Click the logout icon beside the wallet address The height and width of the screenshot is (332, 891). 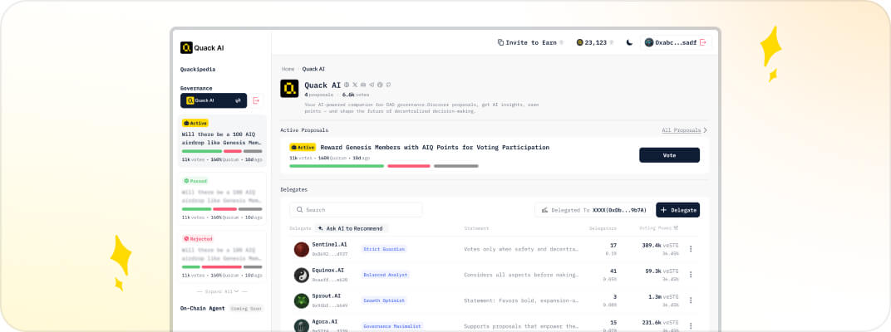pos(703,42)
